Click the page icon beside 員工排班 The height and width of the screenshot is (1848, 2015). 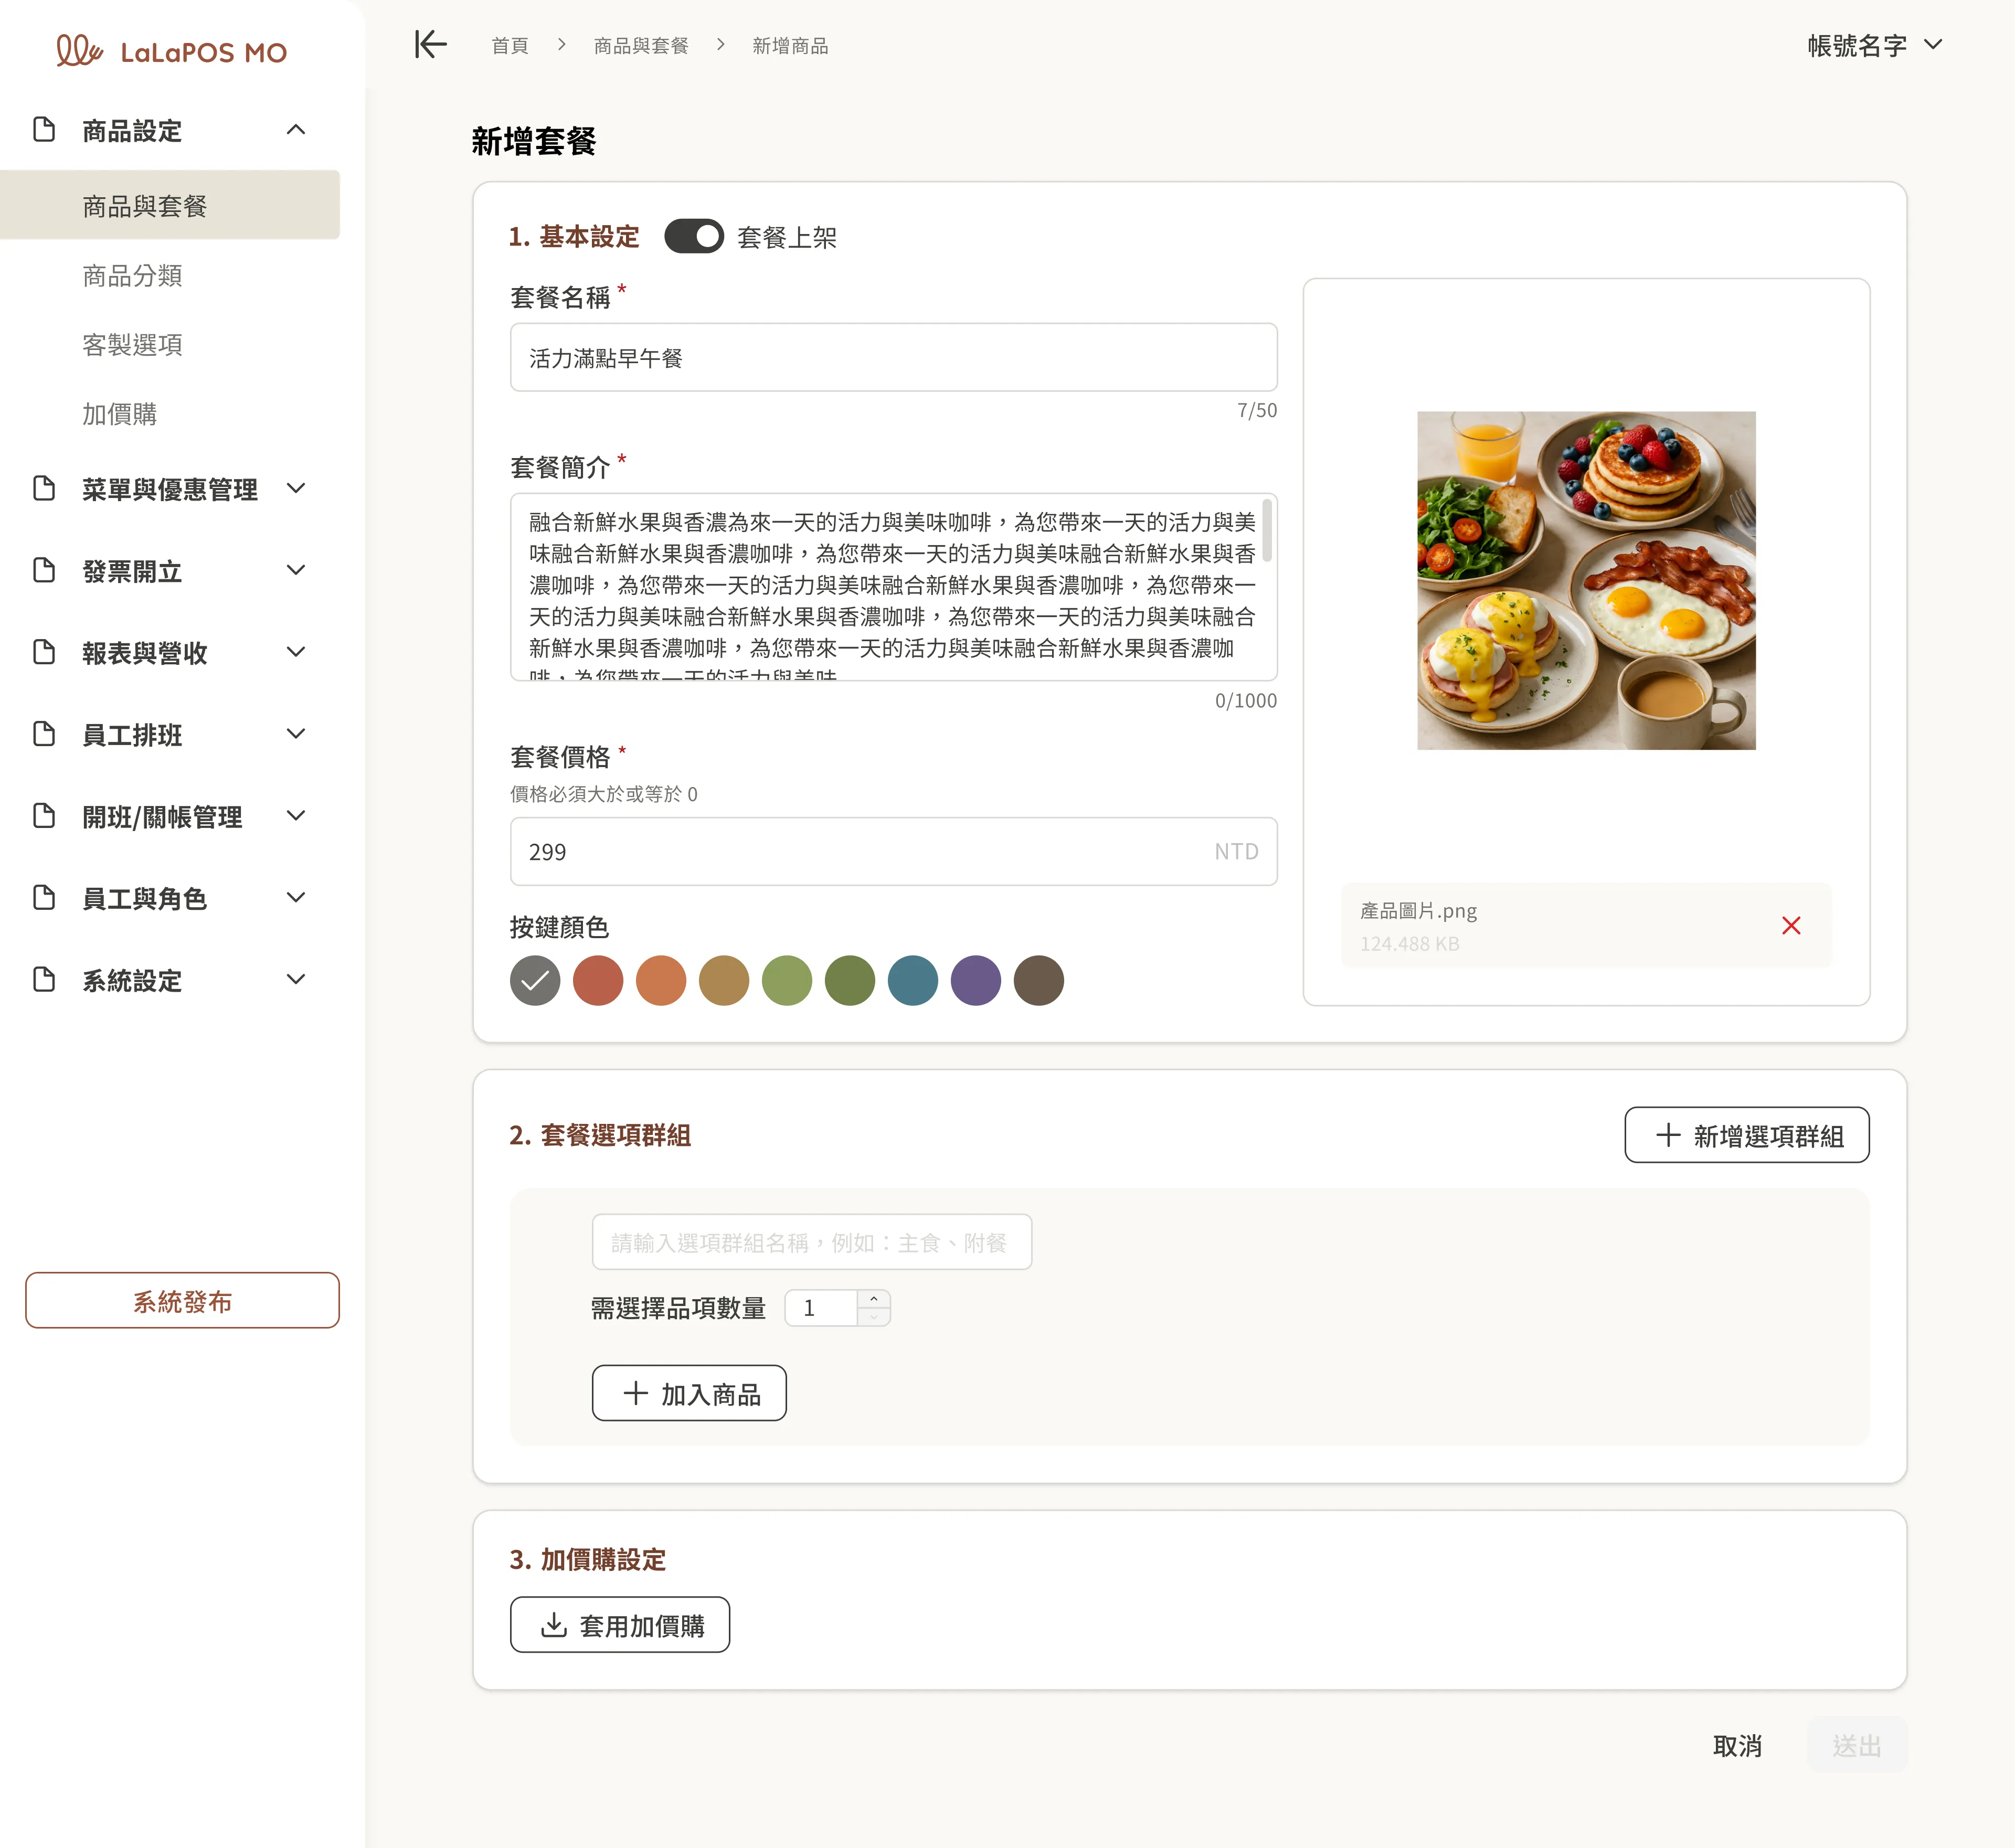click(44, 734)
